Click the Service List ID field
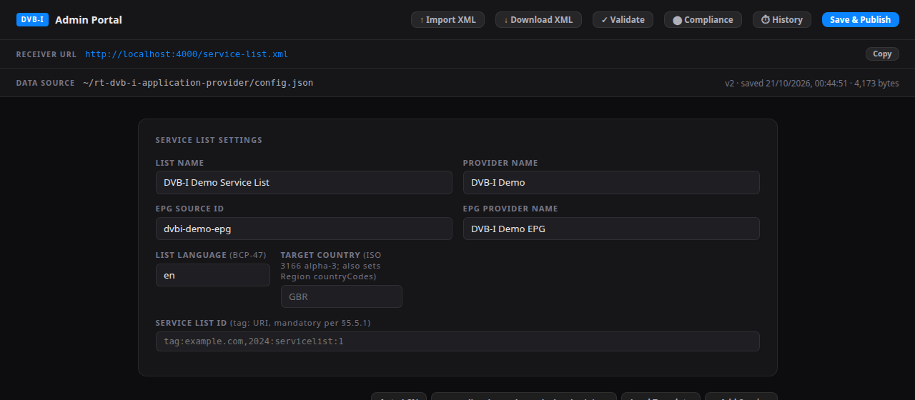915x400 pixels. (x=457, y=341)
